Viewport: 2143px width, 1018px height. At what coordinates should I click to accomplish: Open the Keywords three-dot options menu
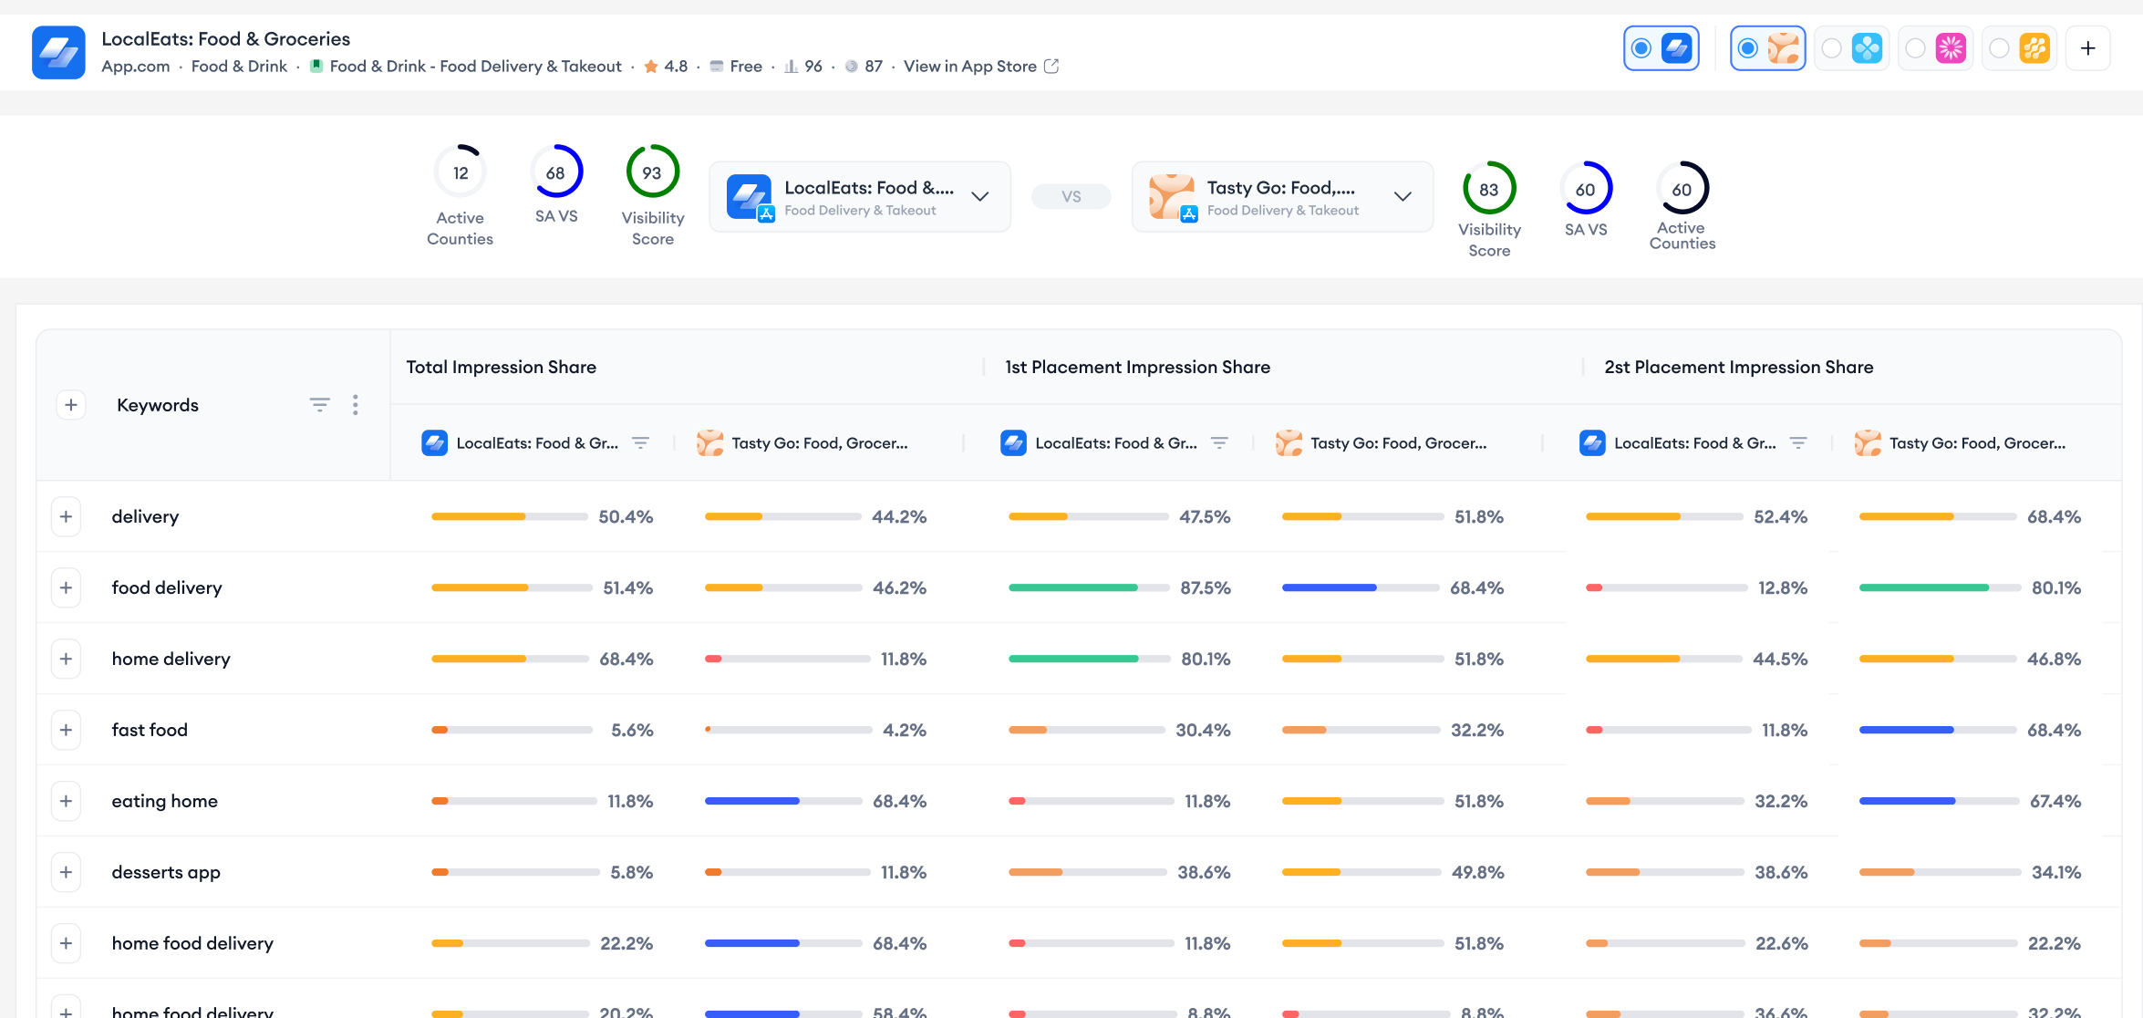356,405
